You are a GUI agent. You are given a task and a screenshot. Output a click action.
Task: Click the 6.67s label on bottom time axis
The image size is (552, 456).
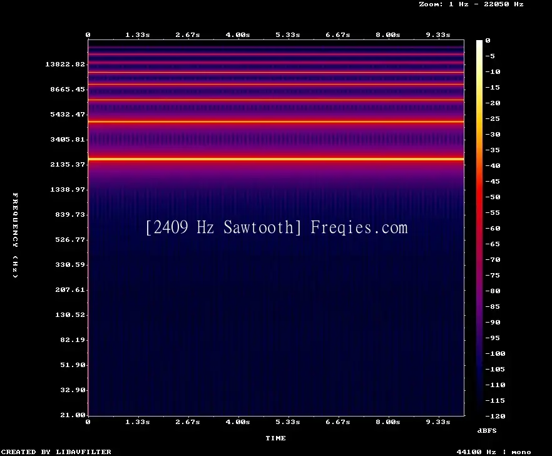[337, 422]
